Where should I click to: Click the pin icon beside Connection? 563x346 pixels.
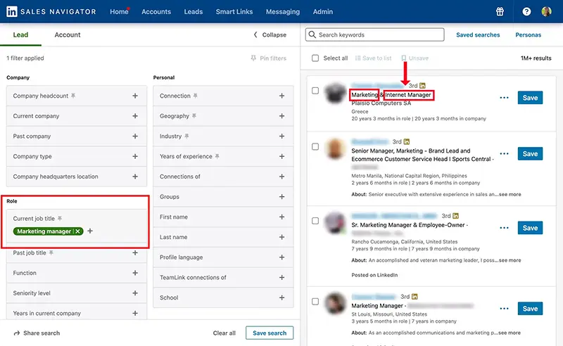196,96
